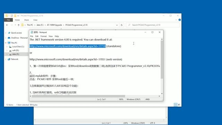This screenshot has height=125, width=222.
Task: Select This PC in navigation tree
Action: pyautogui.click(x=14, y=43)
